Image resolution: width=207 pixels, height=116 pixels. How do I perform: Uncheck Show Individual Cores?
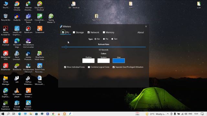pyautogui.click(x=65, y=67)
